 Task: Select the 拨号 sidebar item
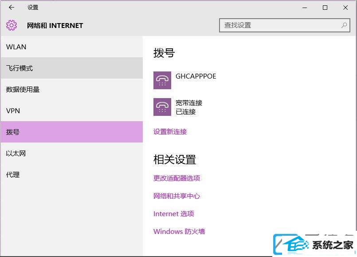[x=72, y=132]
